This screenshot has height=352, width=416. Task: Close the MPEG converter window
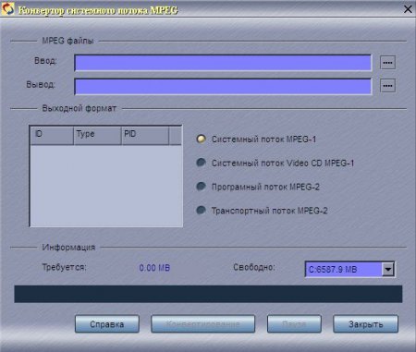click(x=408, y=9)
